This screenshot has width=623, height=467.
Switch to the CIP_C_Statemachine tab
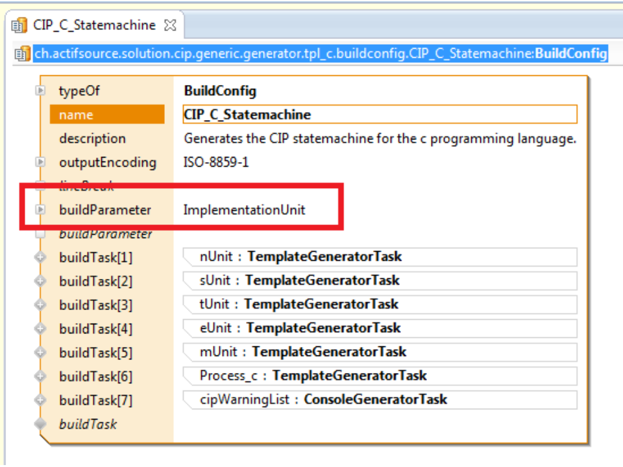(94, 26)
